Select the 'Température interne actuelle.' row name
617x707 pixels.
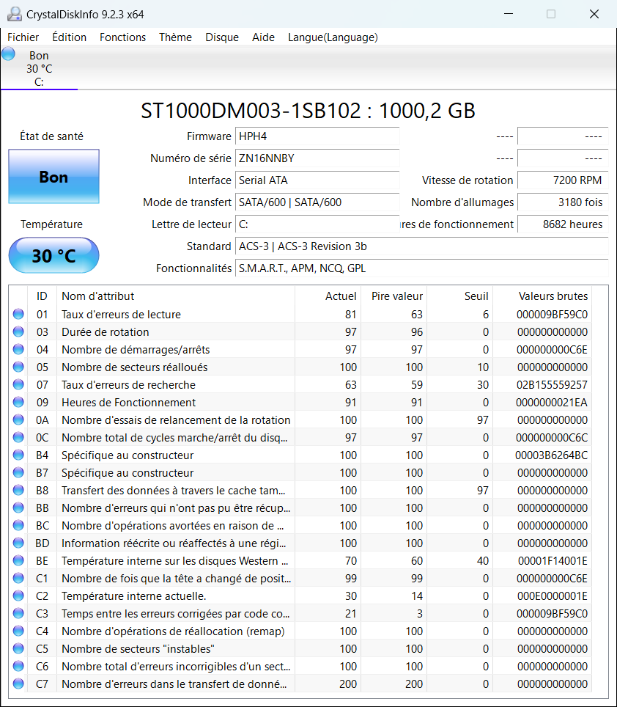click(x=134, y=596)
